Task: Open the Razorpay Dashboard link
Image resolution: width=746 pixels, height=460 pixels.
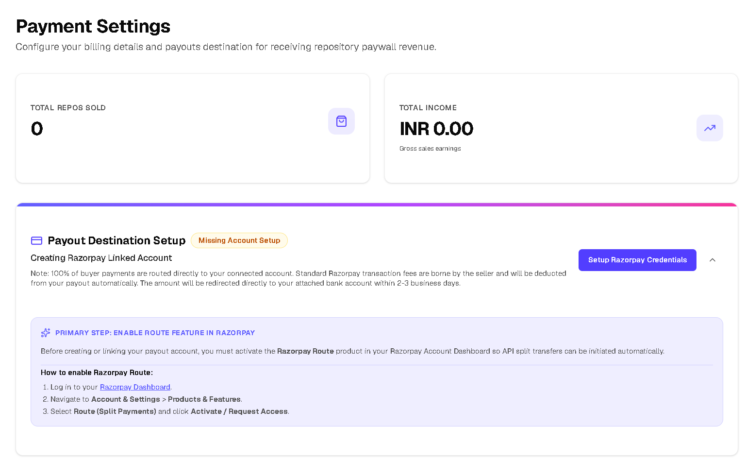Action: pos(135,387)
